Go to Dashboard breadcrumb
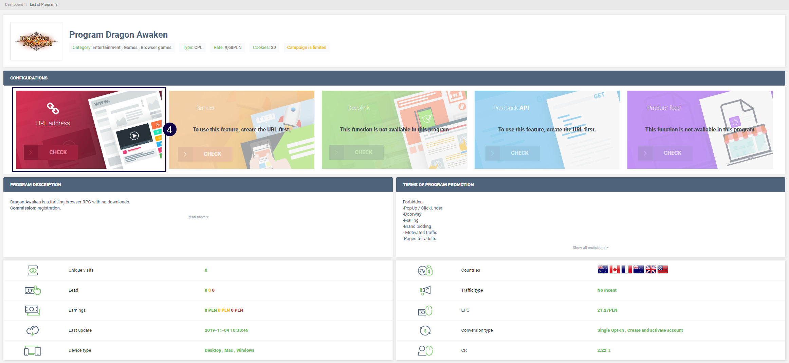Screen dimensions: 789x363 click(14, 4)
